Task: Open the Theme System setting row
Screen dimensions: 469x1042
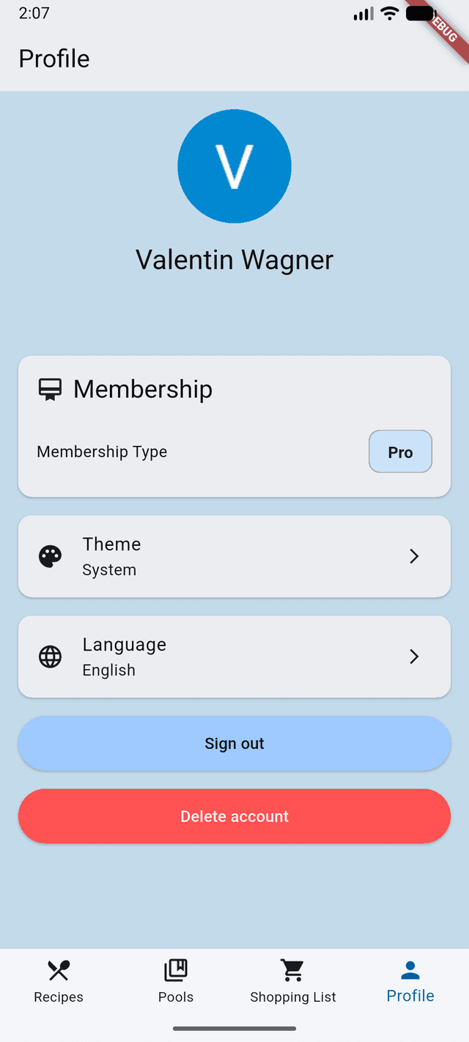Action: click(x=234, y=557)
